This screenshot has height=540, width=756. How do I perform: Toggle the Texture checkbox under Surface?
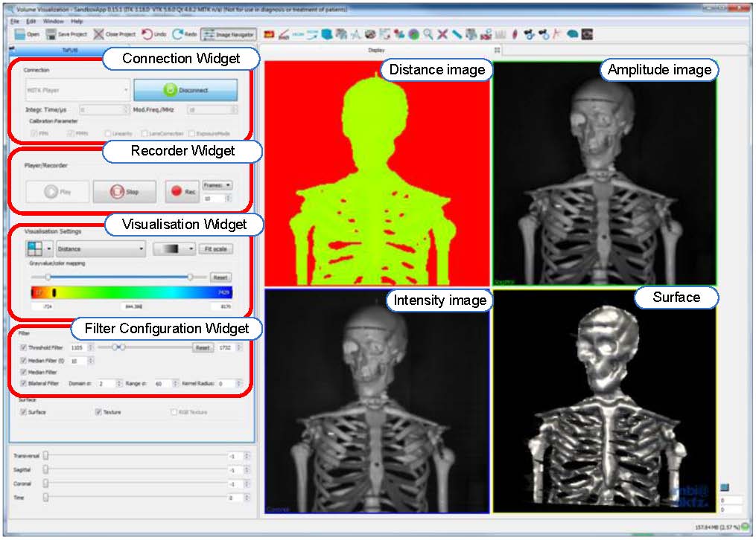(x=98, y=412)
